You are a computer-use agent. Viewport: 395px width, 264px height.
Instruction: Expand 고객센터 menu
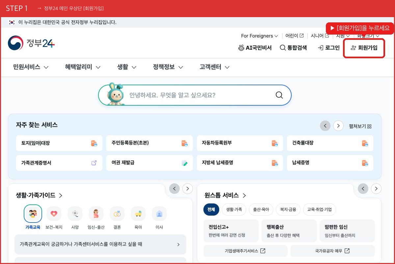pos(215,67)
